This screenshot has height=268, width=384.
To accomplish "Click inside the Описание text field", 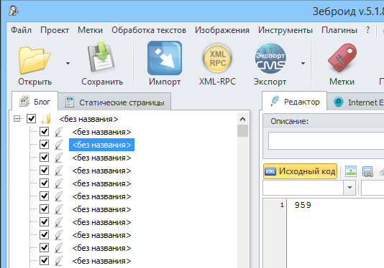I will [x=326, y=141].
